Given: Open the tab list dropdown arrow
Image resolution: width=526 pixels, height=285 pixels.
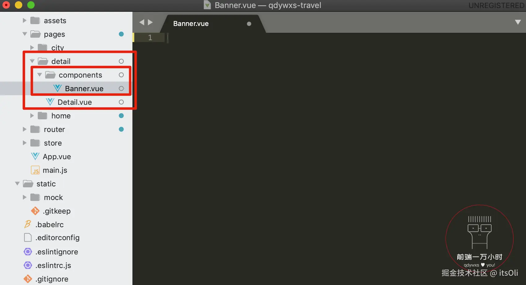Looking at the screenshot, I should (518, 22).
